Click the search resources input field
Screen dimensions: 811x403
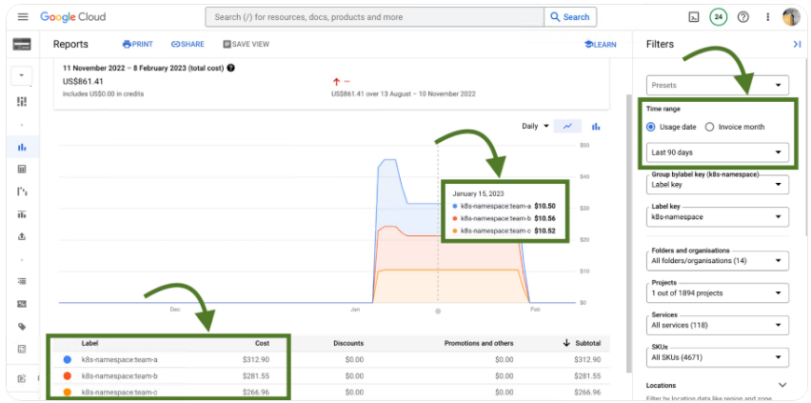click(373, 17)
